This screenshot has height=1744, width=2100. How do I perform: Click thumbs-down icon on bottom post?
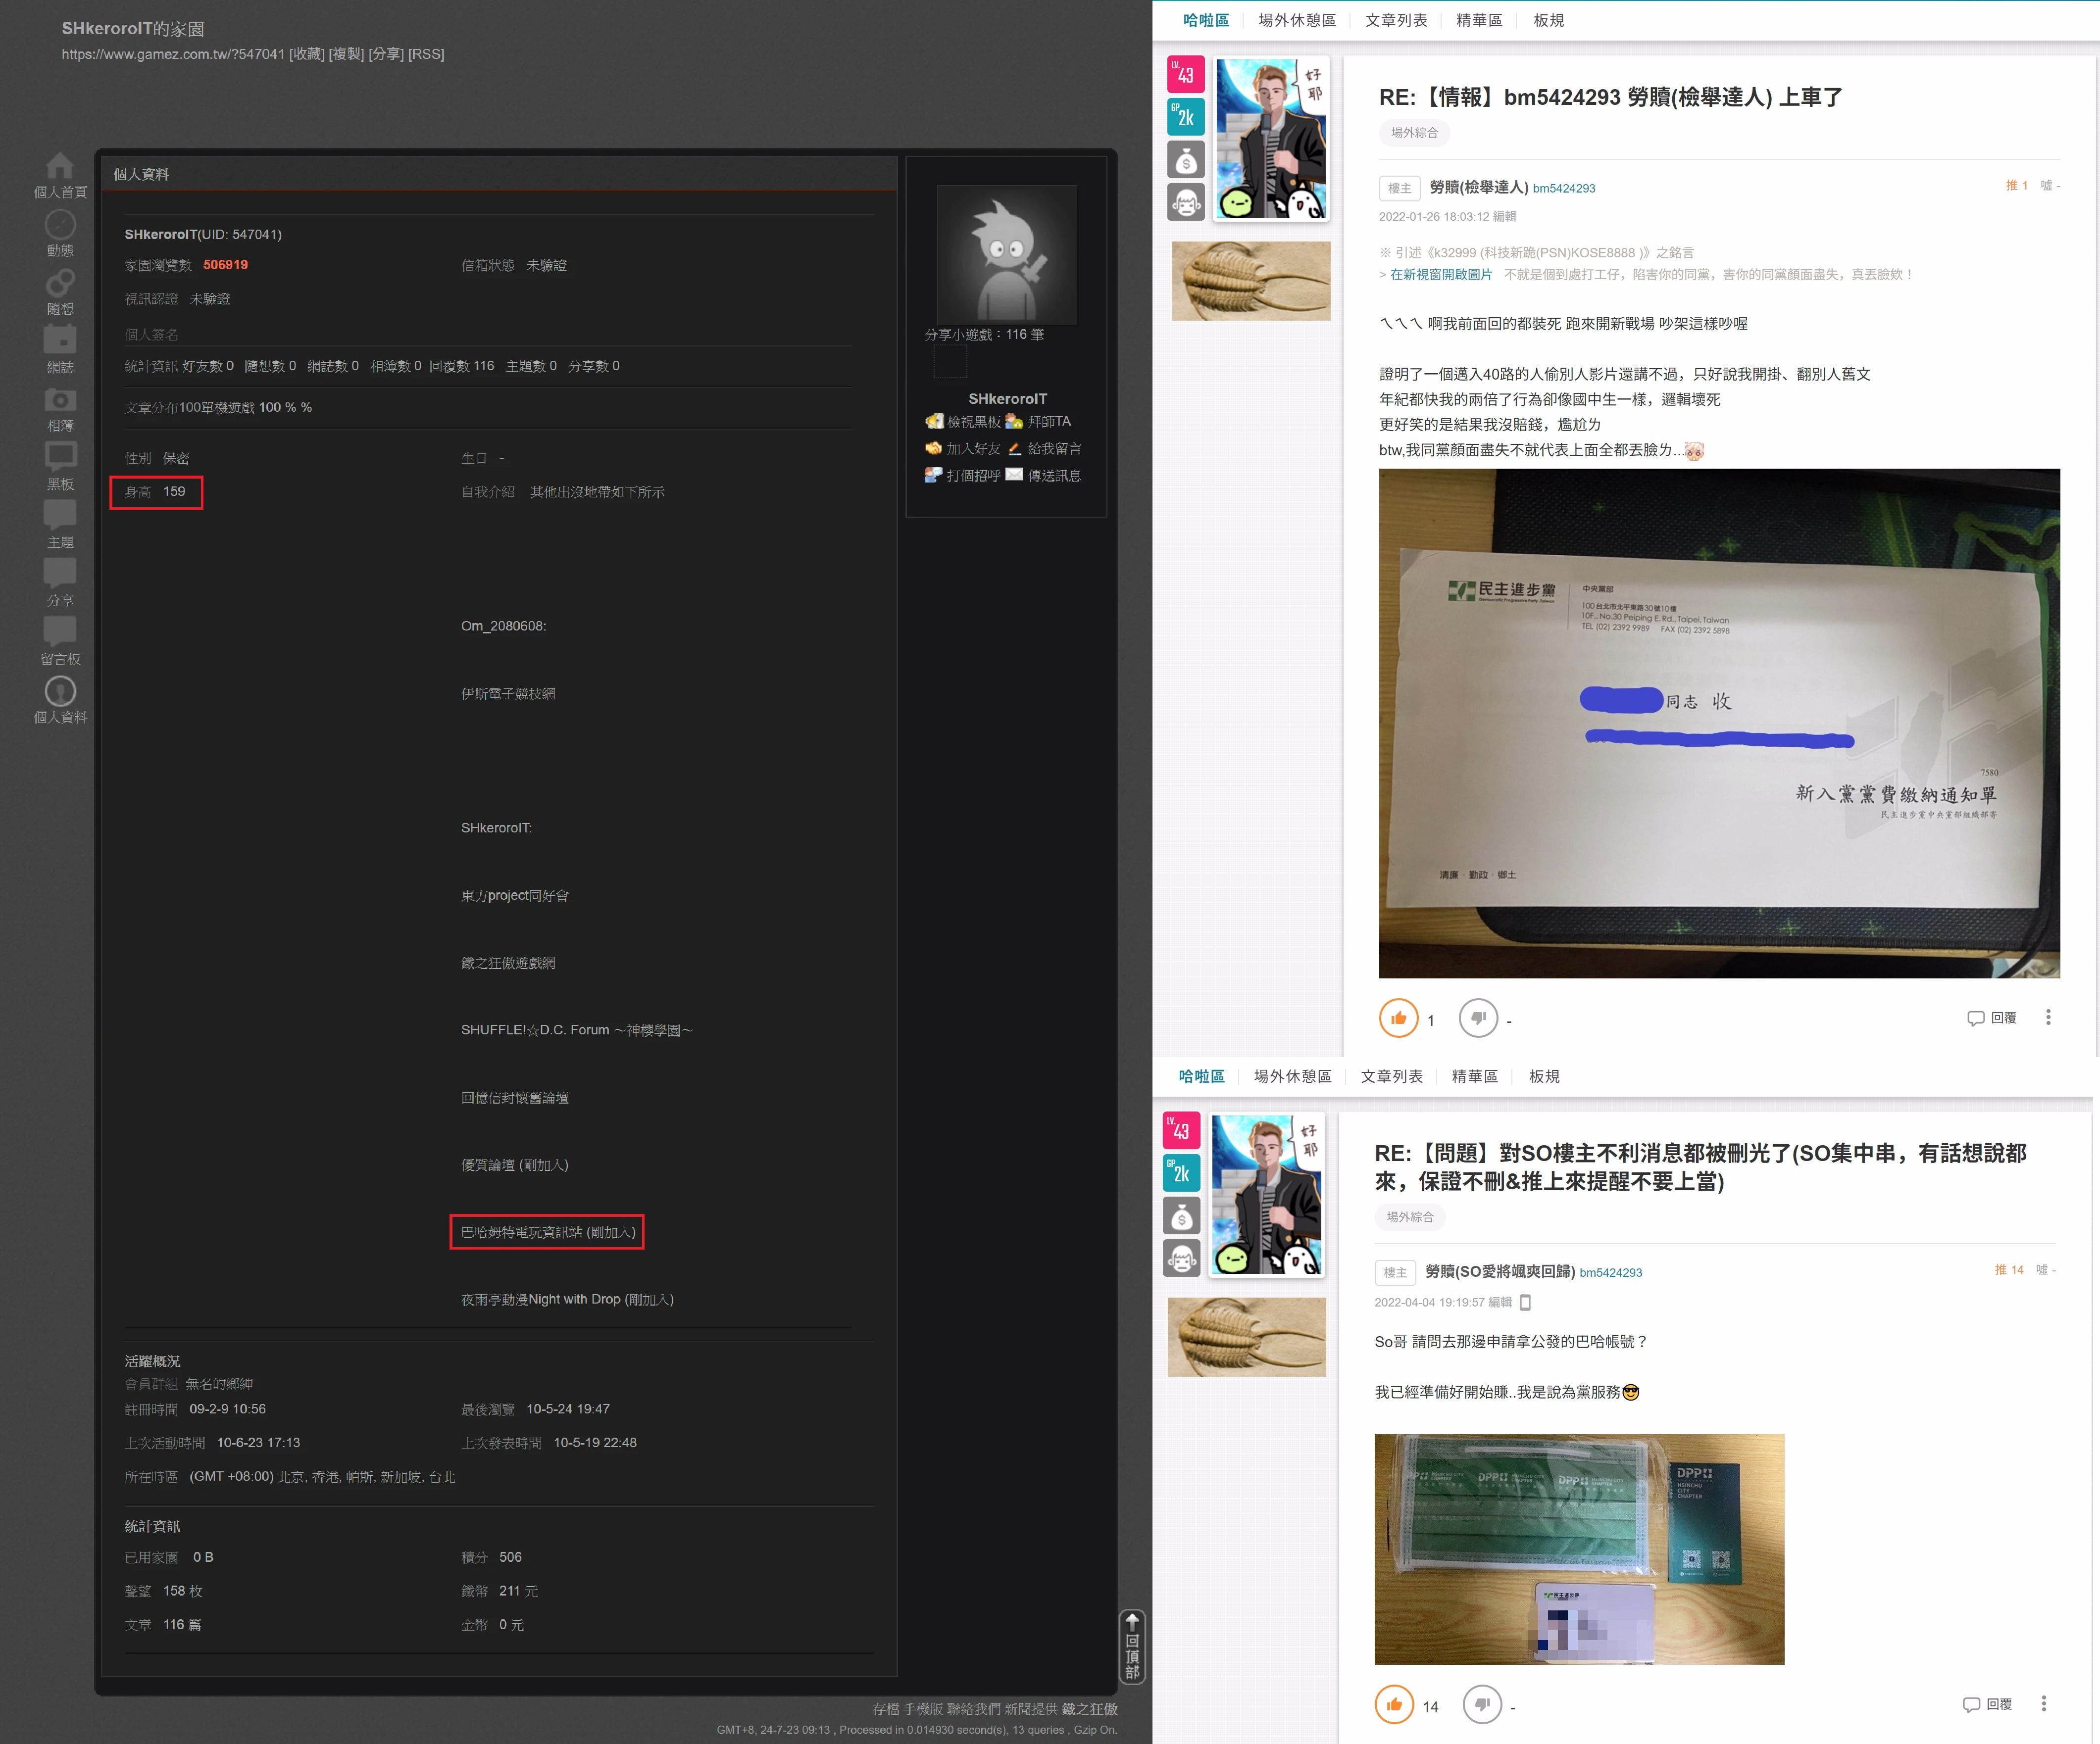point(1482,1704)
